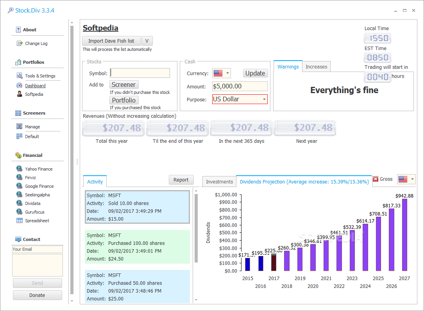Click the Portfolios header icon
This screenshot has height=311, width=424.
pyautogui.click(x=18, y=62)
